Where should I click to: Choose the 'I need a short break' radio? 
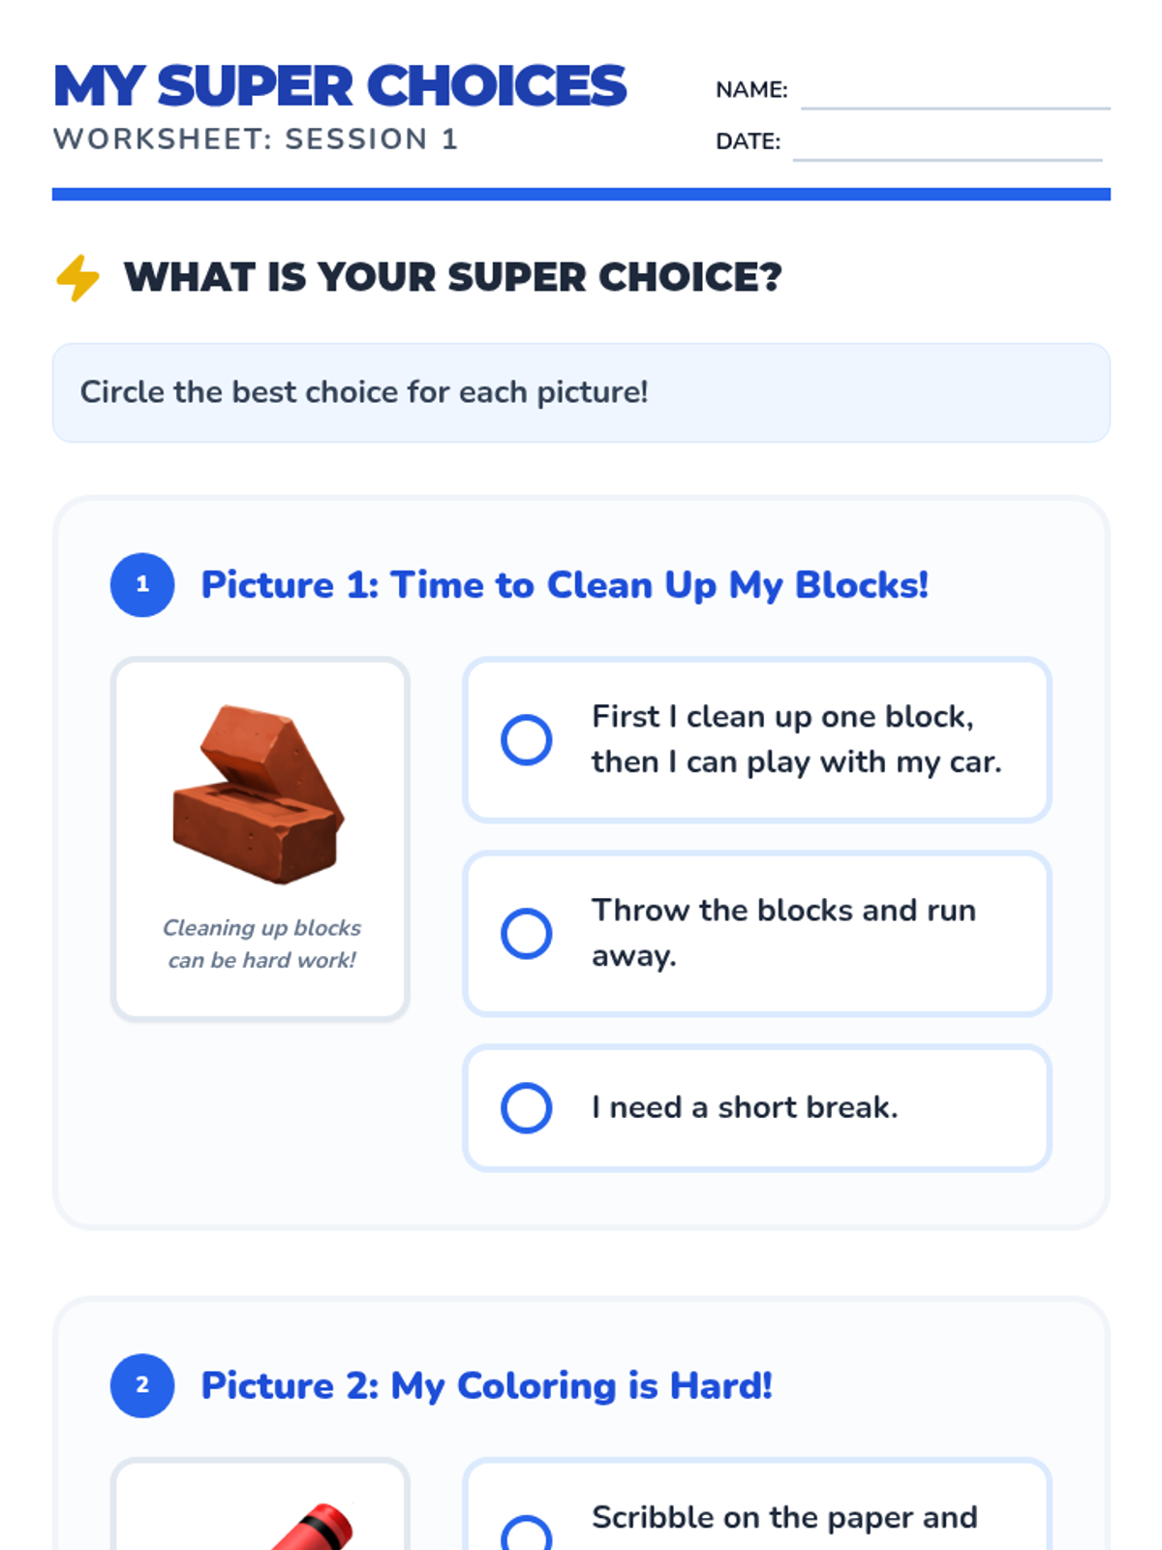pyautogui.click(x=526, y=1107)
